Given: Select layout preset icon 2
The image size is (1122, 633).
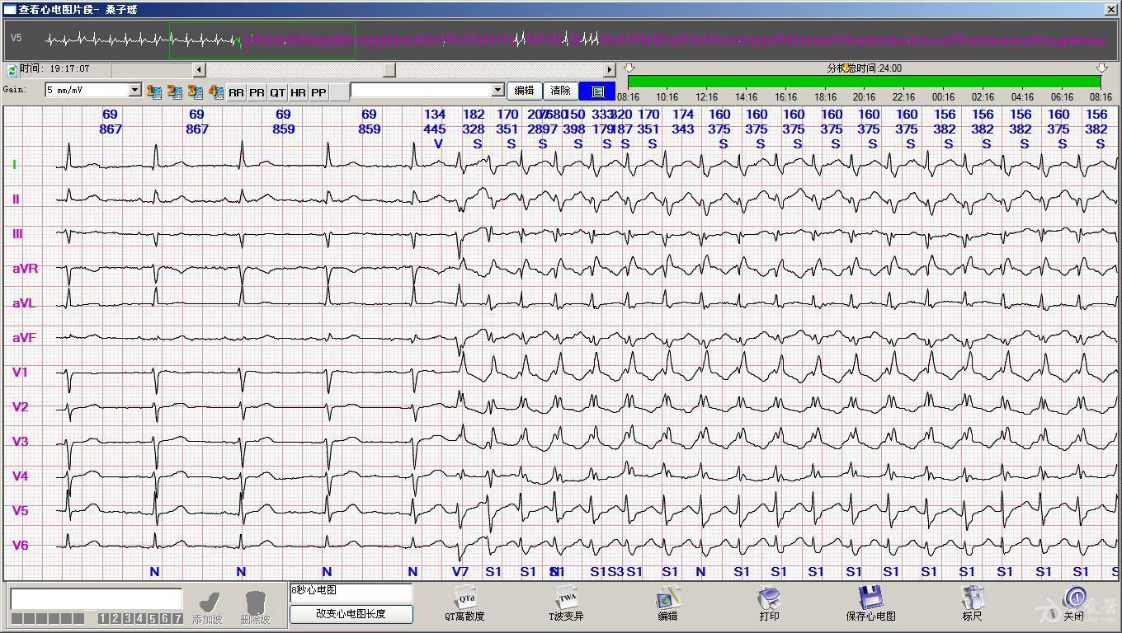Looking at the screenshot, I should 174,91.
